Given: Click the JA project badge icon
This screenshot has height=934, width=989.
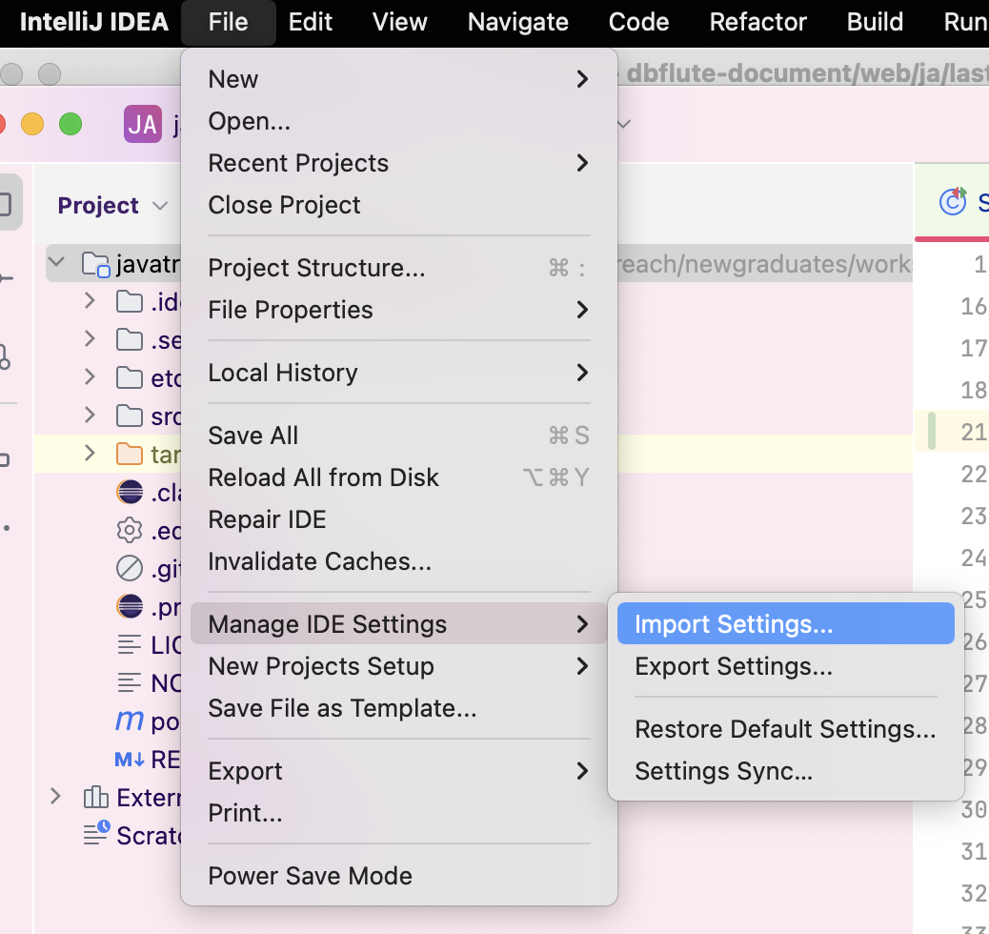Looking at the screenshot, I should 143,124.
